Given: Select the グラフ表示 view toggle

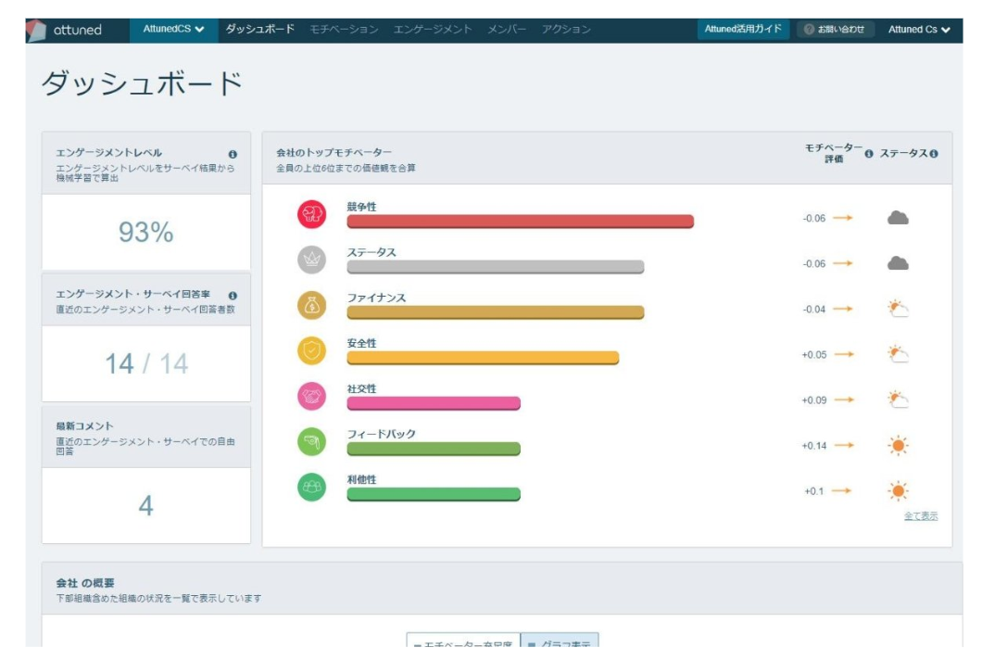Looking at the screenshot, I should [559, 643].
